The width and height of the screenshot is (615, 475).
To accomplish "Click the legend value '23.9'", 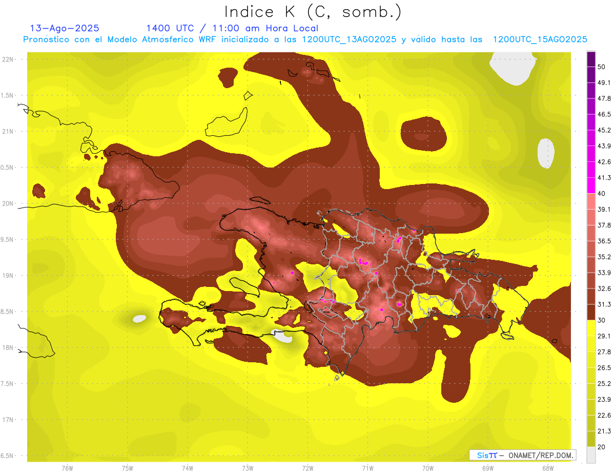I will (604, 399).
